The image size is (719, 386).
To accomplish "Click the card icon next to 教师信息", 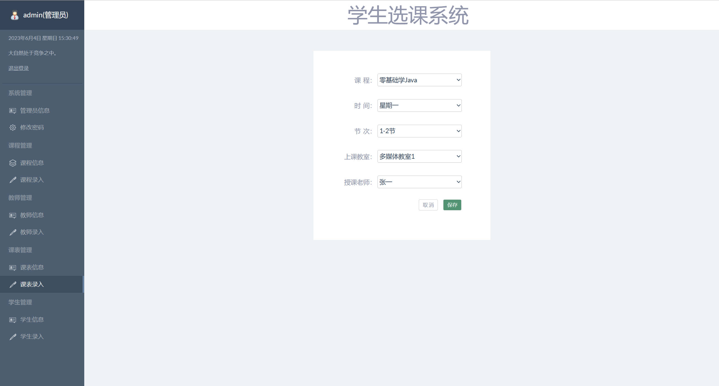I will click(x=13, y=215).
